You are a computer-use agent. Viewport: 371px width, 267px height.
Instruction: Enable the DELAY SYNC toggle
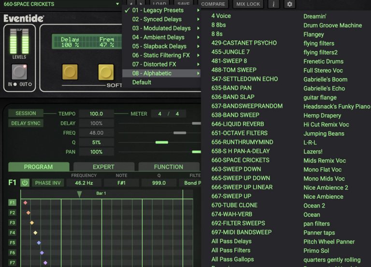(26, 123)
